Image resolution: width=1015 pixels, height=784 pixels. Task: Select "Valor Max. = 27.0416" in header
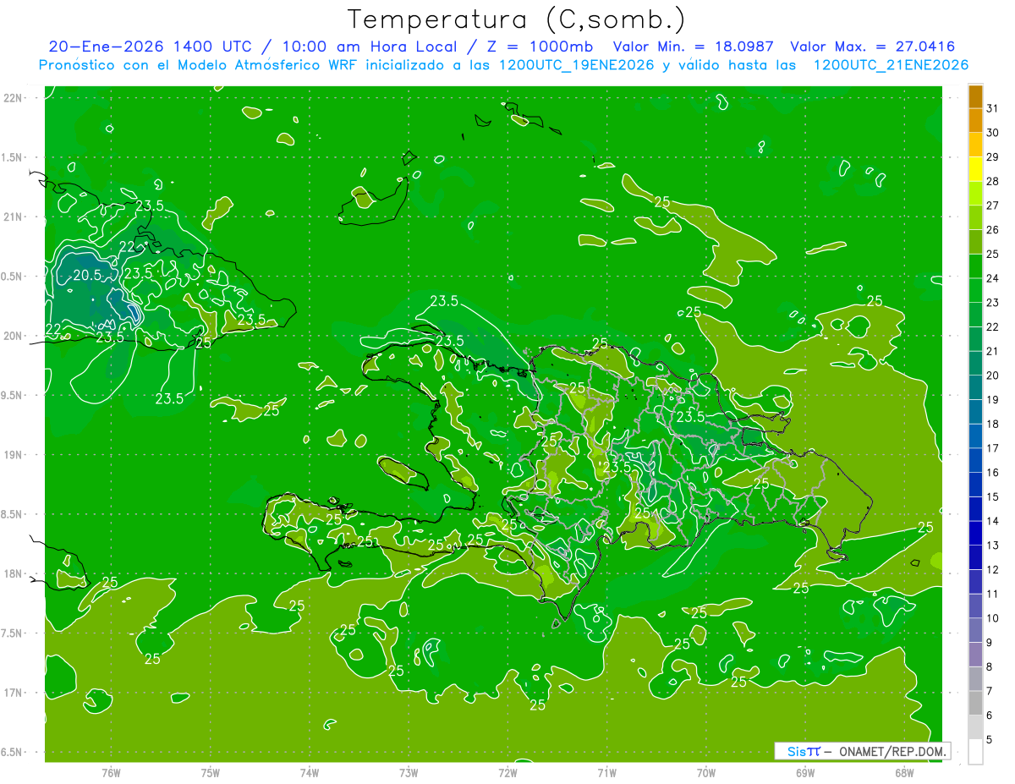click(873, 47)
